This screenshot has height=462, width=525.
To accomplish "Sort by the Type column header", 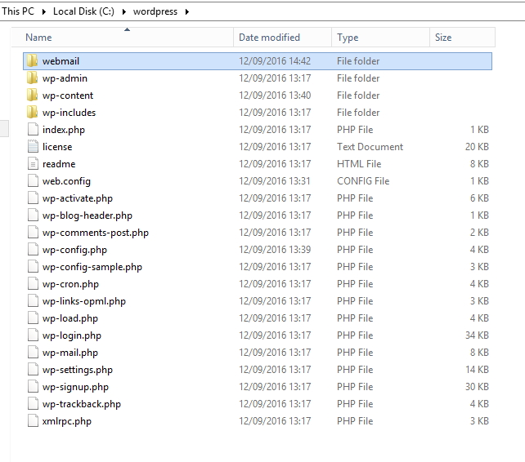I will click(380, 38).
